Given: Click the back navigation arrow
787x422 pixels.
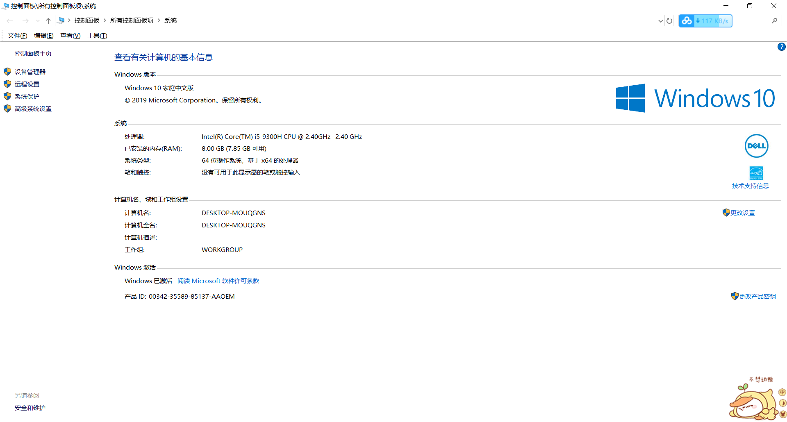Looking at the screenshot, I should click(10, 20).
